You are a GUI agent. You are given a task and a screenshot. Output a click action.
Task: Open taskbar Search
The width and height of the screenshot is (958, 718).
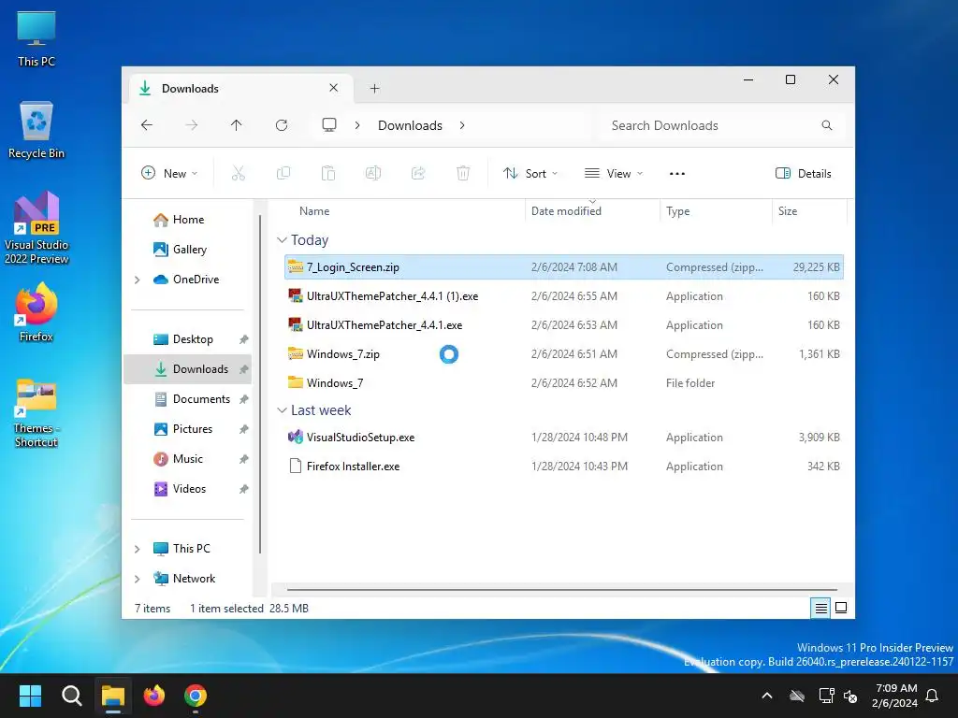tap(71, 696)
